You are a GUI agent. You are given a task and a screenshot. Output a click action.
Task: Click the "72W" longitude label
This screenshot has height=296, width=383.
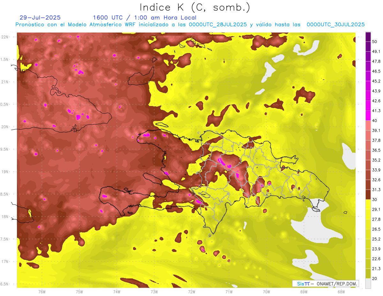[191, 292]
